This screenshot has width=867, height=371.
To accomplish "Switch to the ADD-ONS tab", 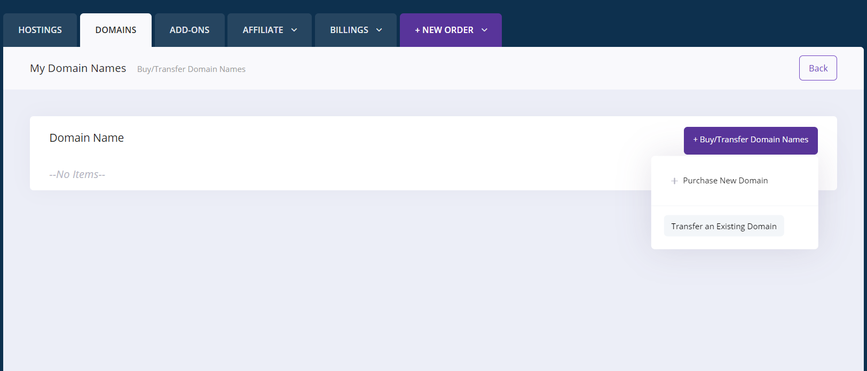I will pyautogui.click(x=190, y=30).
